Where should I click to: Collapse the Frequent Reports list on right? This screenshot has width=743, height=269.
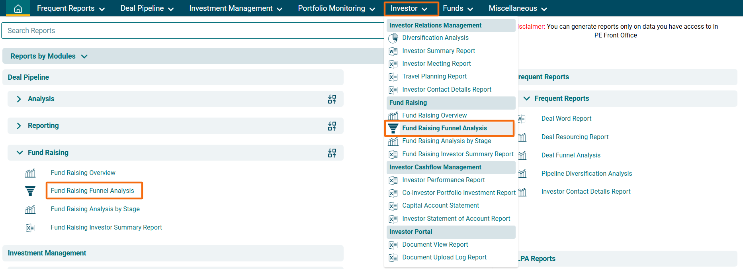pyautogui.click(x=526, y=98)
